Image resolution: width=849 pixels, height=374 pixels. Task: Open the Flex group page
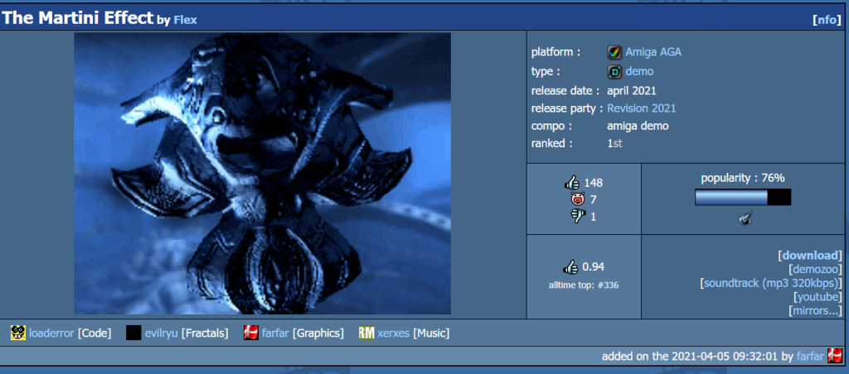pos(185,20)
